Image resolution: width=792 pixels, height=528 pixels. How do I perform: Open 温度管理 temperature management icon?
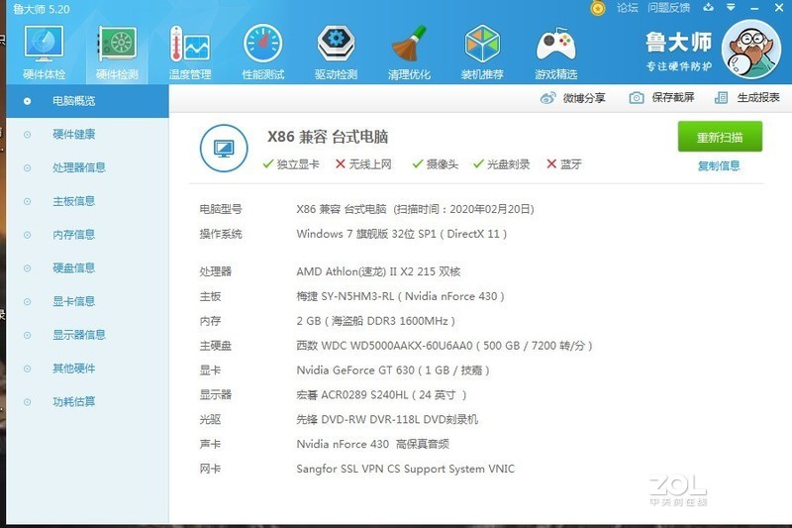[x=190, y=53]
